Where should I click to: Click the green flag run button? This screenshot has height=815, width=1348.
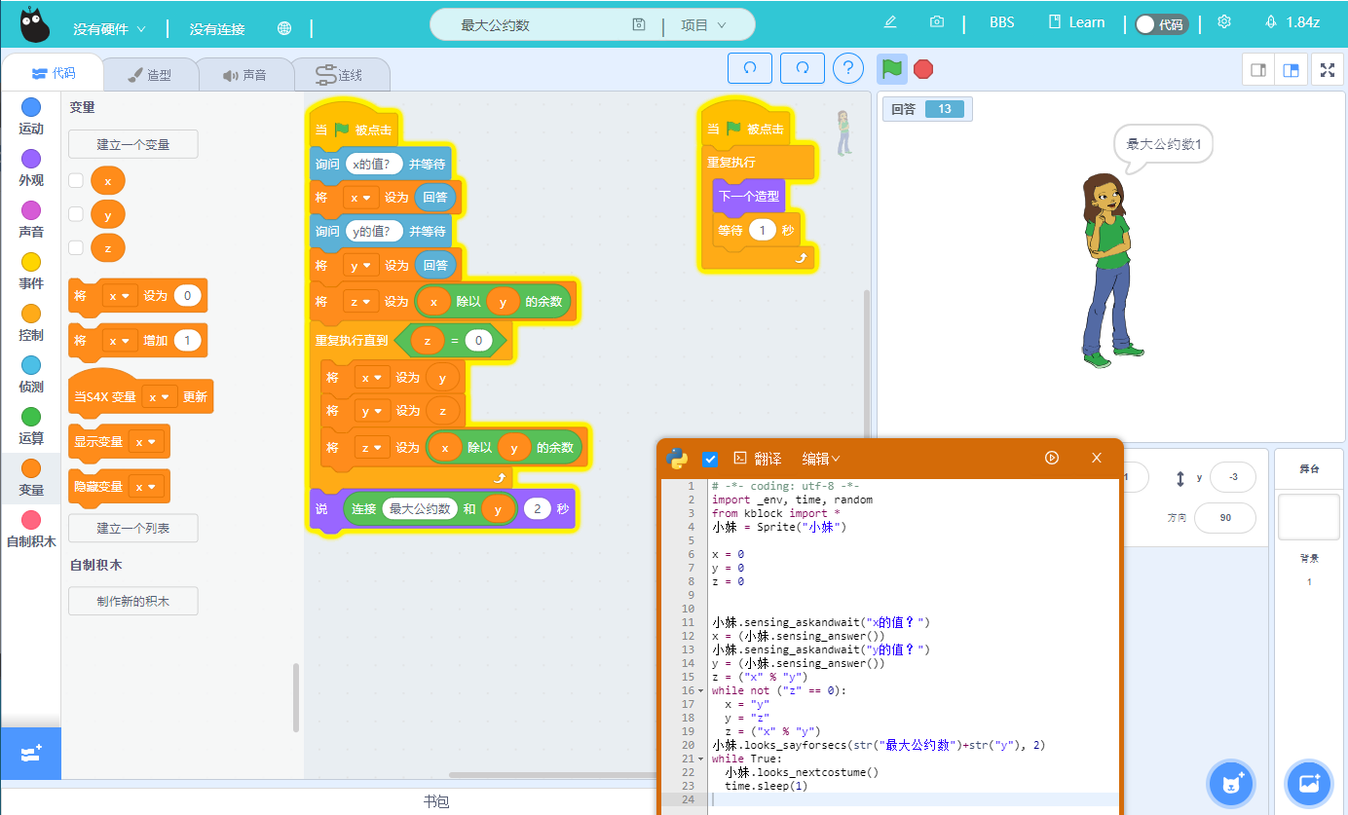click(891, 68)
